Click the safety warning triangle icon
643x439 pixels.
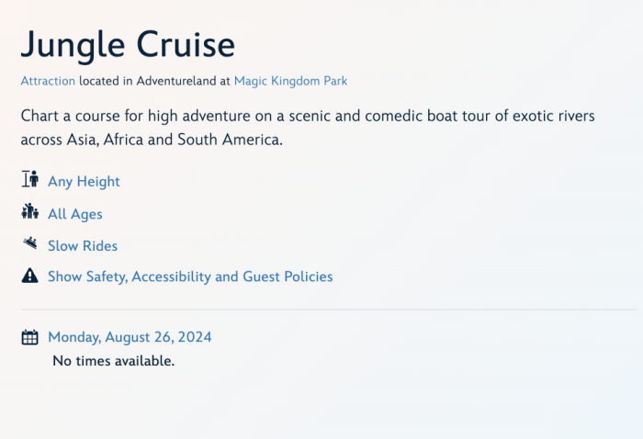click(29, 276)
